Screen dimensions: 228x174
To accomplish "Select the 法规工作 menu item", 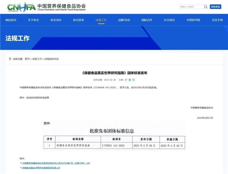I will [x=101, y=20].
